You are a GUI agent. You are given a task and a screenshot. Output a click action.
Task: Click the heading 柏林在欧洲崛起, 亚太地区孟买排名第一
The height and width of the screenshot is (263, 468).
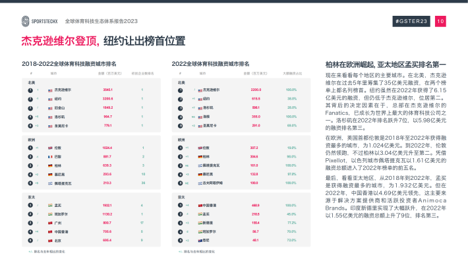[386, 65]
